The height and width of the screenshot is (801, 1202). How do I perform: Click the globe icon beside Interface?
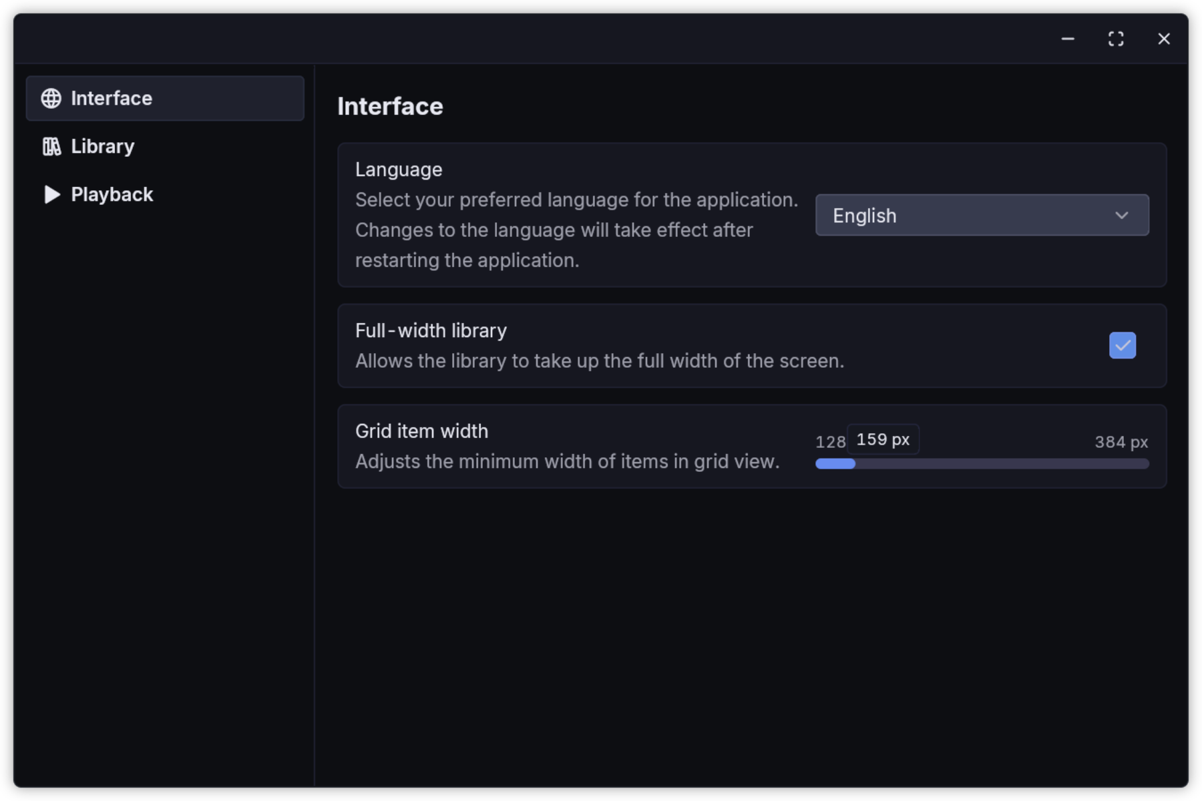tap(51, 98)
